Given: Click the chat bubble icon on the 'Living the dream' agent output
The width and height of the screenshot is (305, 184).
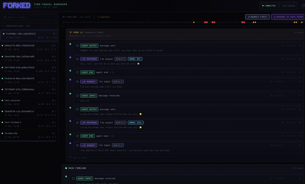Looking at the screenshot, I should point(78,109).
